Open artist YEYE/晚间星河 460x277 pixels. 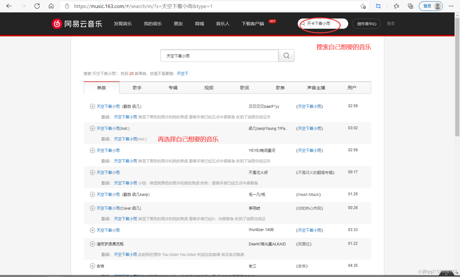coord(262,150)
